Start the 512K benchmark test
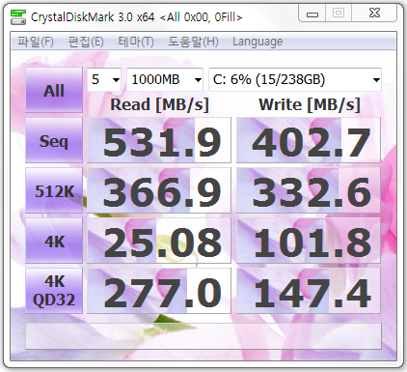This screenshot has height=372, width=407. click(x=54, y=190)
